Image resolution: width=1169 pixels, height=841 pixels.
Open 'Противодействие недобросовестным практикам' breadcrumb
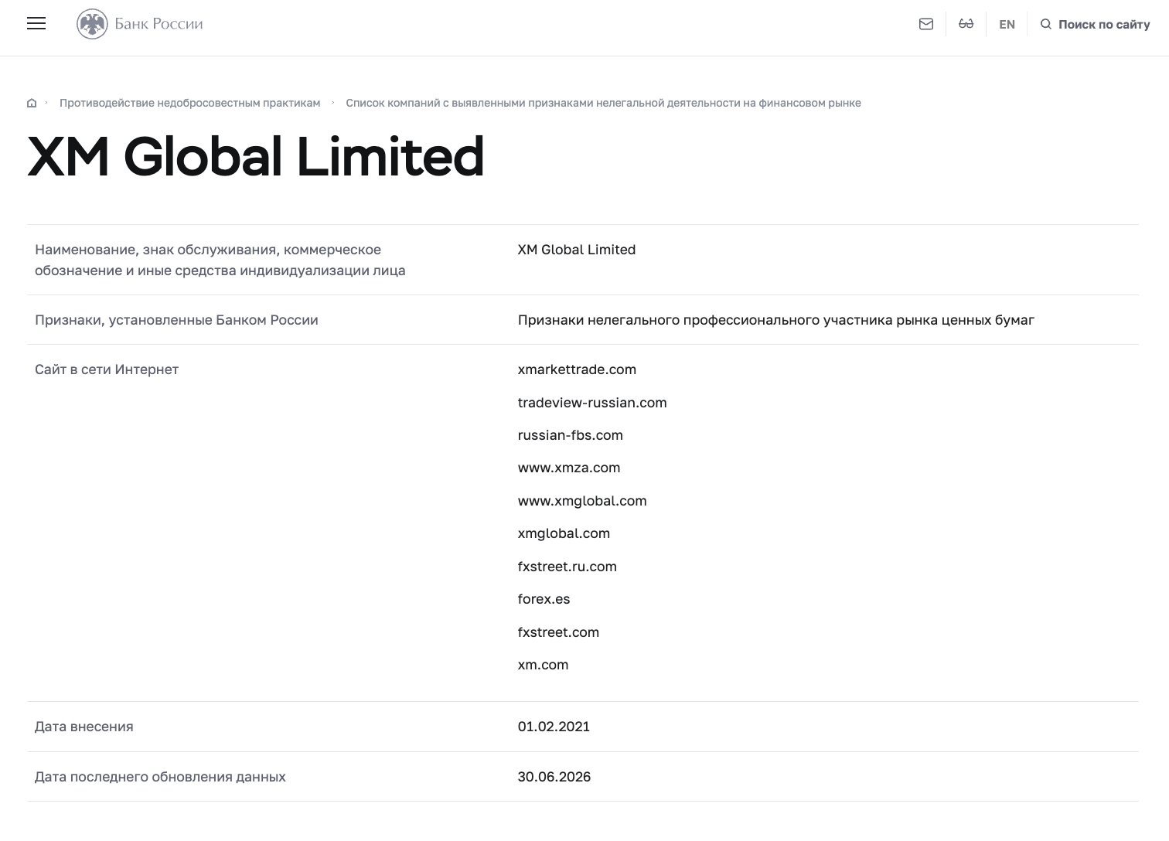189,103
